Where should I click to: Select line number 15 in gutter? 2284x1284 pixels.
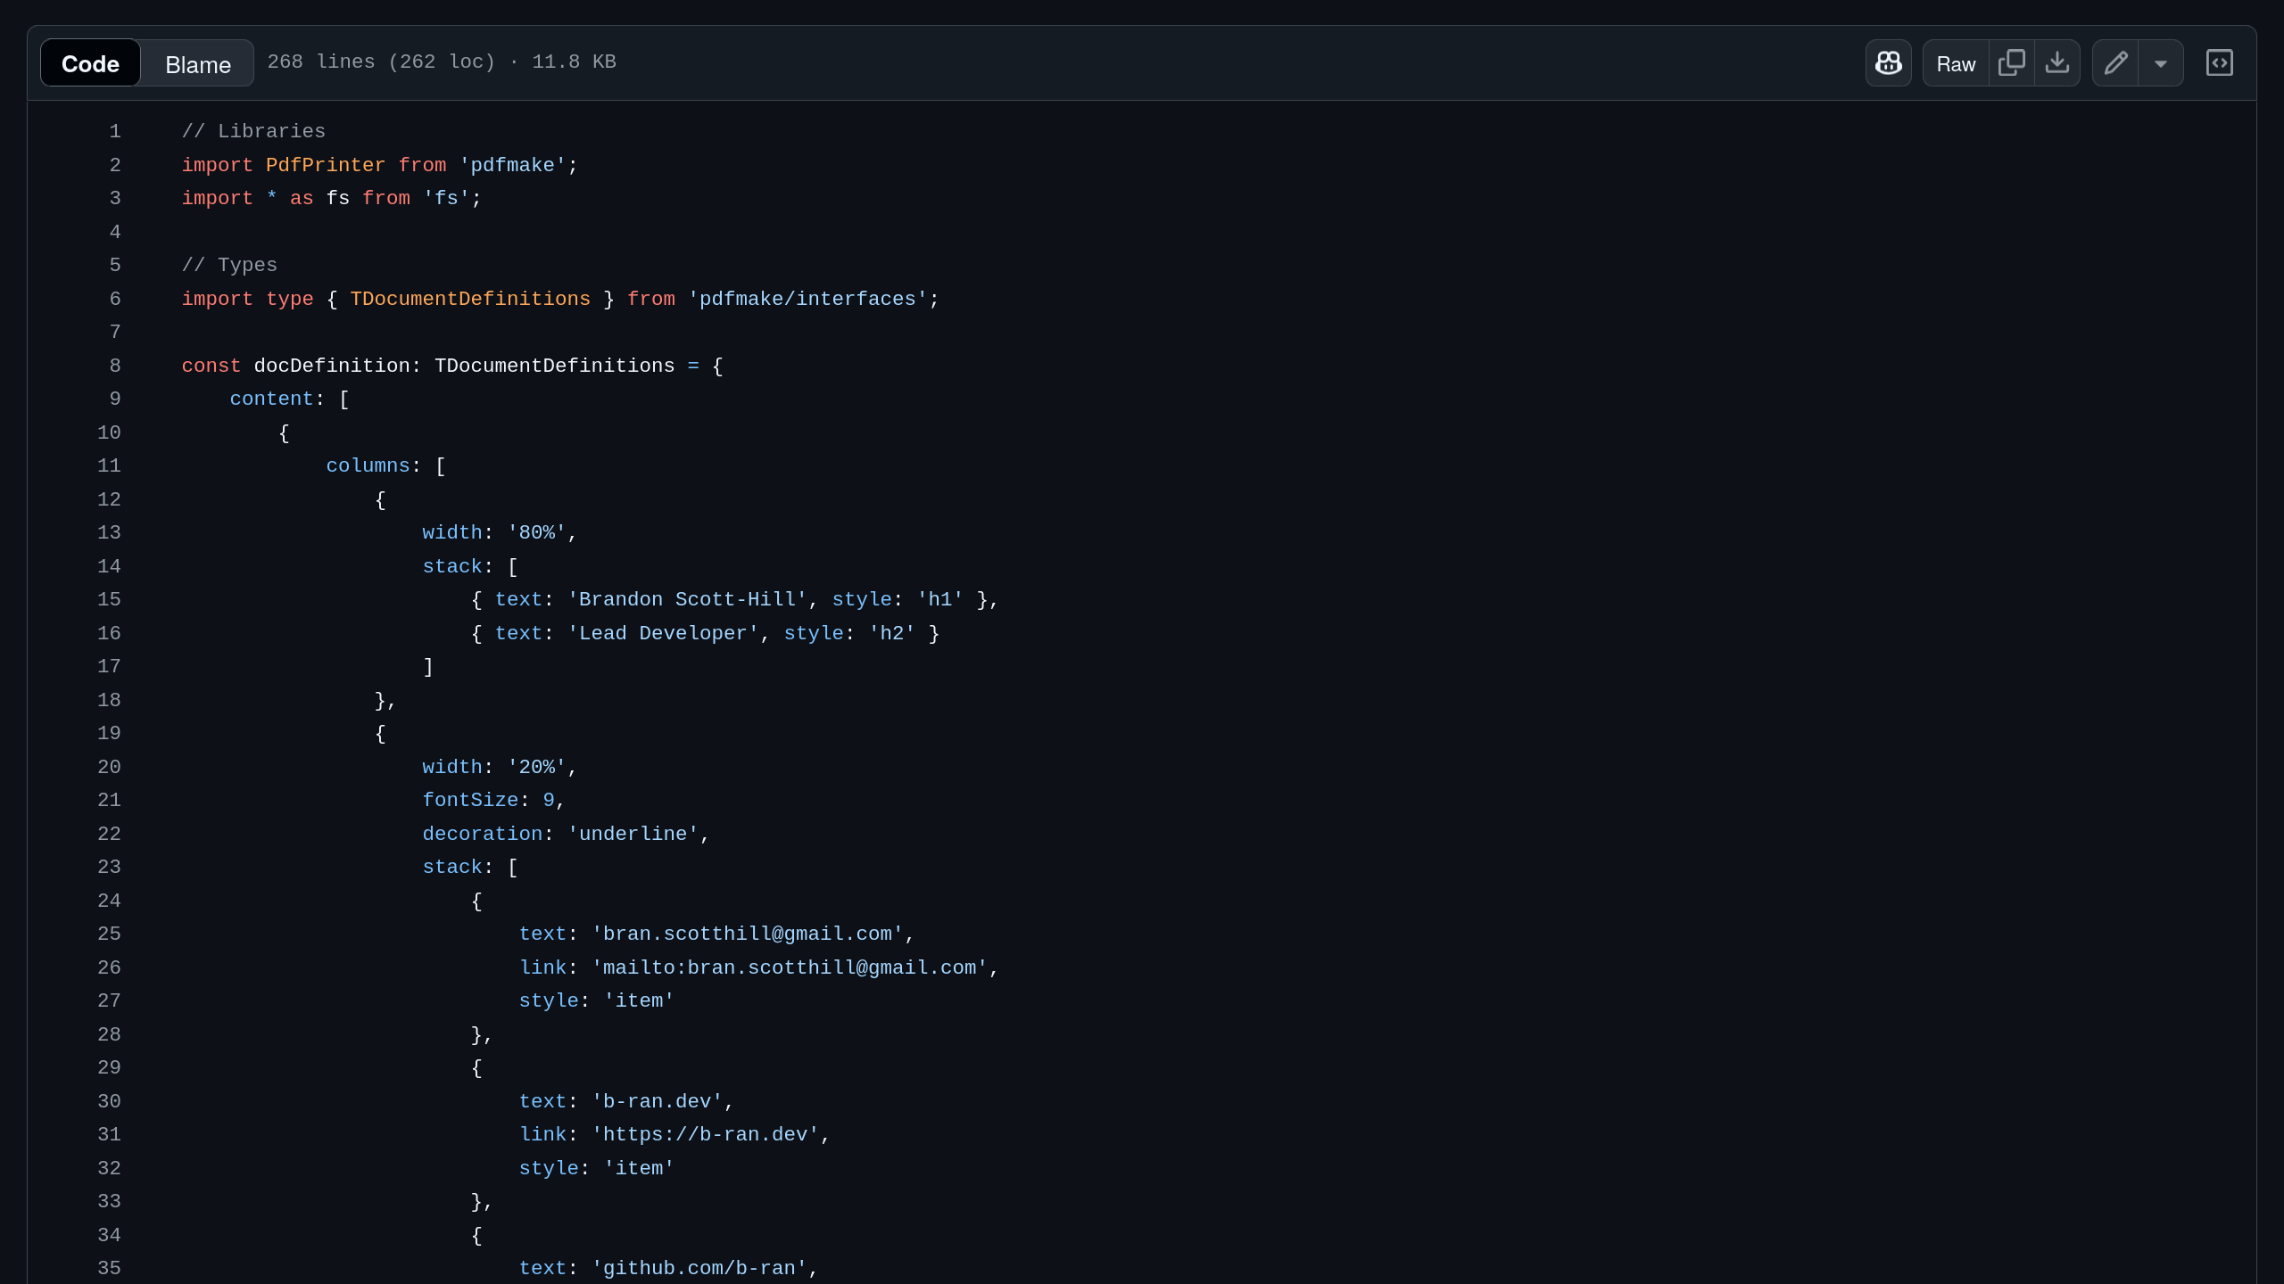point(109,600)
